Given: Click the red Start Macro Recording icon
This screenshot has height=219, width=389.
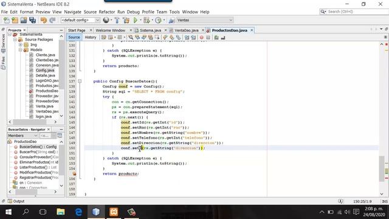Looking at the screenshot, I should tap(201, 37).
